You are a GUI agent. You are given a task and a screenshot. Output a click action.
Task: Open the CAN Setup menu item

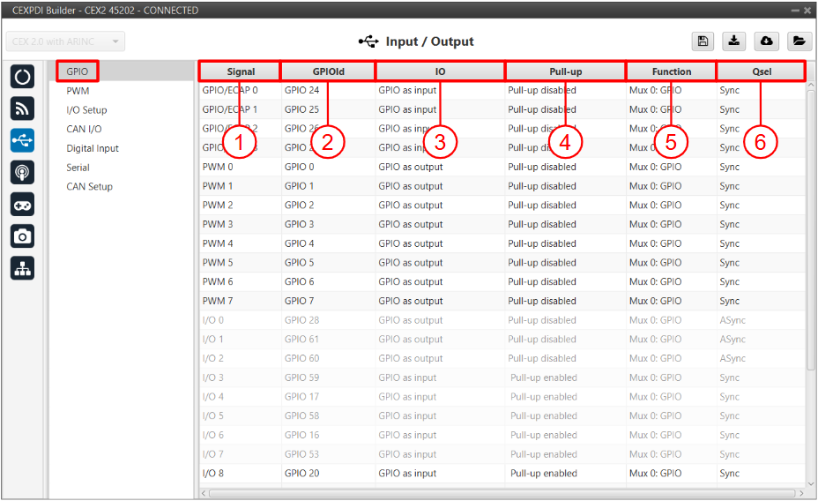89,187
